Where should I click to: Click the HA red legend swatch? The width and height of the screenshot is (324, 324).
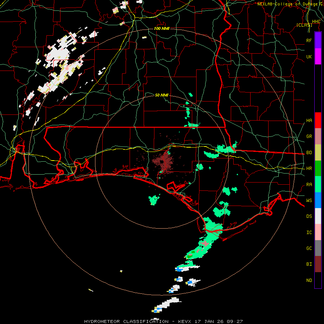[x=318, y=120]
